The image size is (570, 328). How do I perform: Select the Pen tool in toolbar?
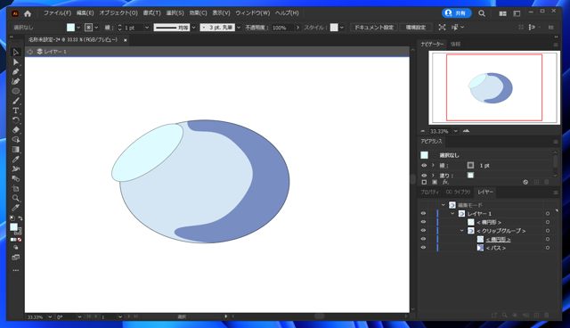pos(16,71)
